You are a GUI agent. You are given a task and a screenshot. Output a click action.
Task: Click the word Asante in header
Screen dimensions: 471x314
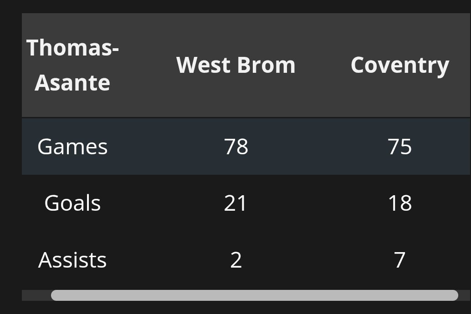72,83
